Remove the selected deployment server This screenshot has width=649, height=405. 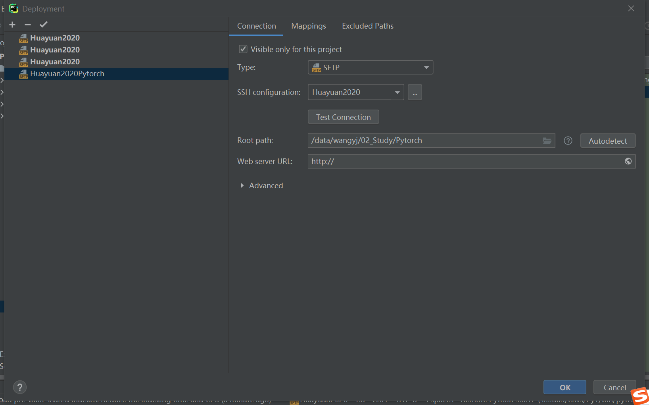click(28, 25)
